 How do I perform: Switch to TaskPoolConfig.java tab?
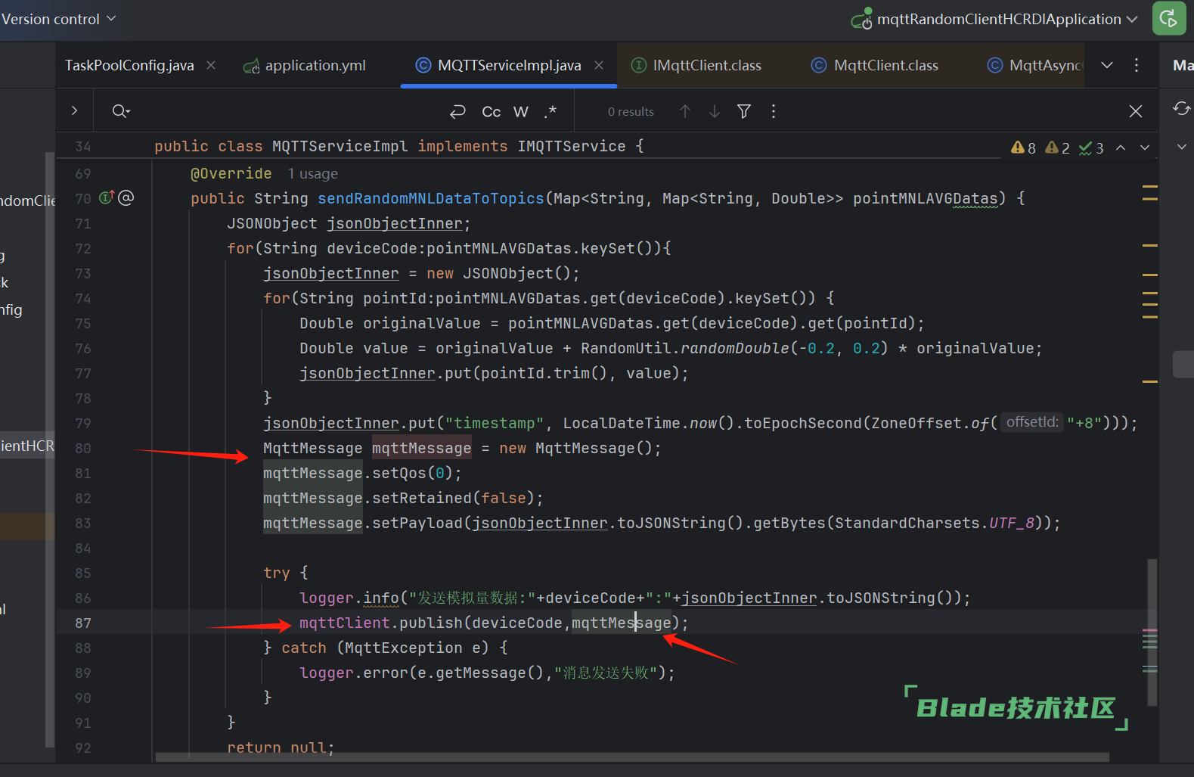(x=129, y=66)
